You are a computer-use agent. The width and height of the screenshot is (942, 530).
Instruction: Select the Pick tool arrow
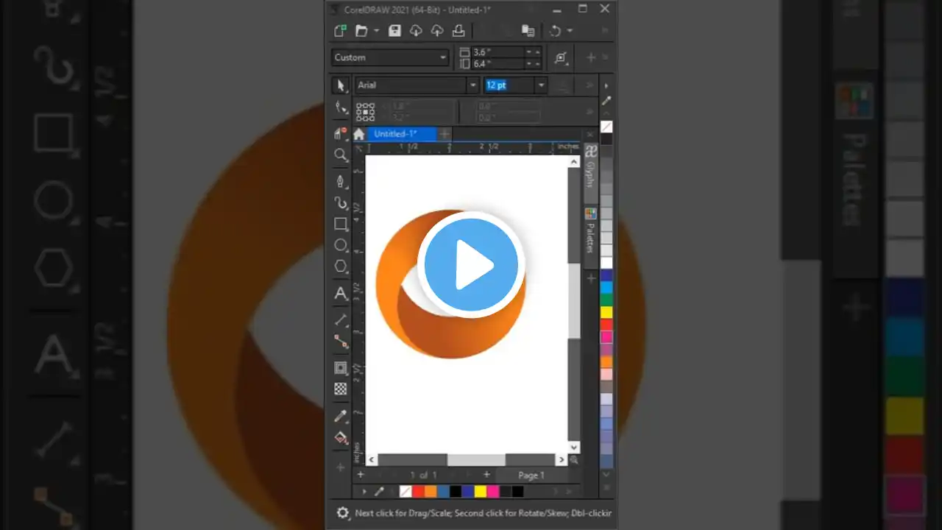tap(340, 85)
